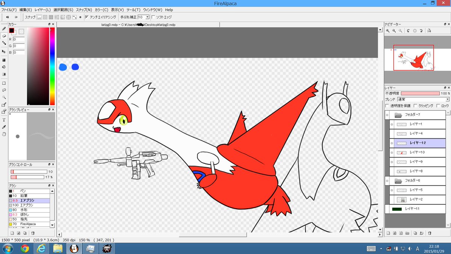Activate the Lasso select tool
The height and width of the screenshot is (254, 451).
[4, 90]
